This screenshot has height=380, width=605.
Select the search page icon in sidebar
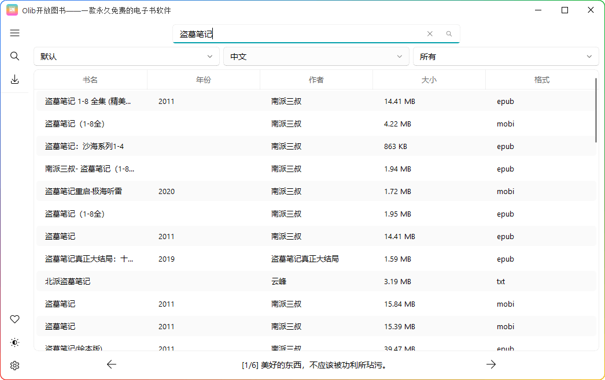(x=15, y=56)
